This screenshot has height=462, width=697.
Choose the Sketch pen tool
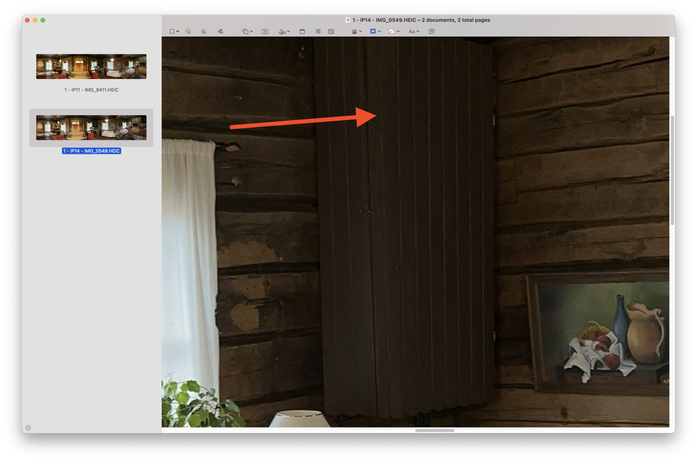[x=204, y=31]
